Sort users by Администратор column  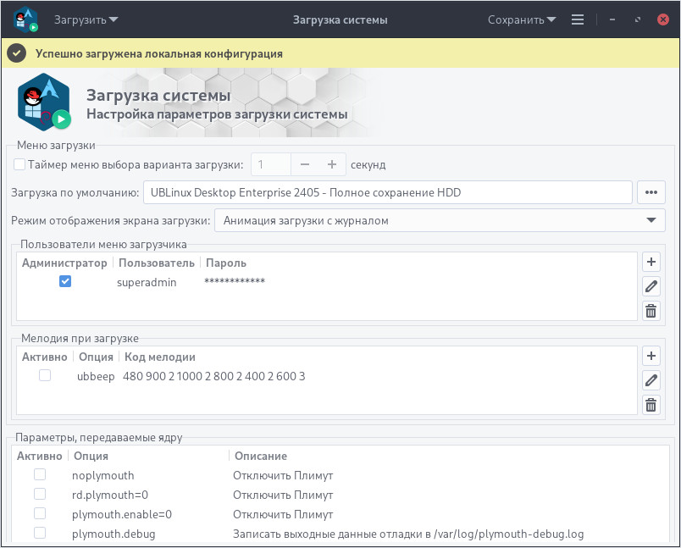64,263
